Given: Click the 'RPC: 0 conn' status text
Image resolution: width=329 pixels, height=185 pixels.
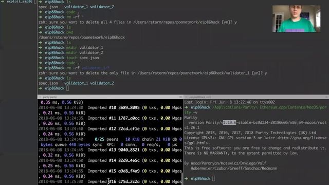Looking at the screenshot, I should [121, 144].
